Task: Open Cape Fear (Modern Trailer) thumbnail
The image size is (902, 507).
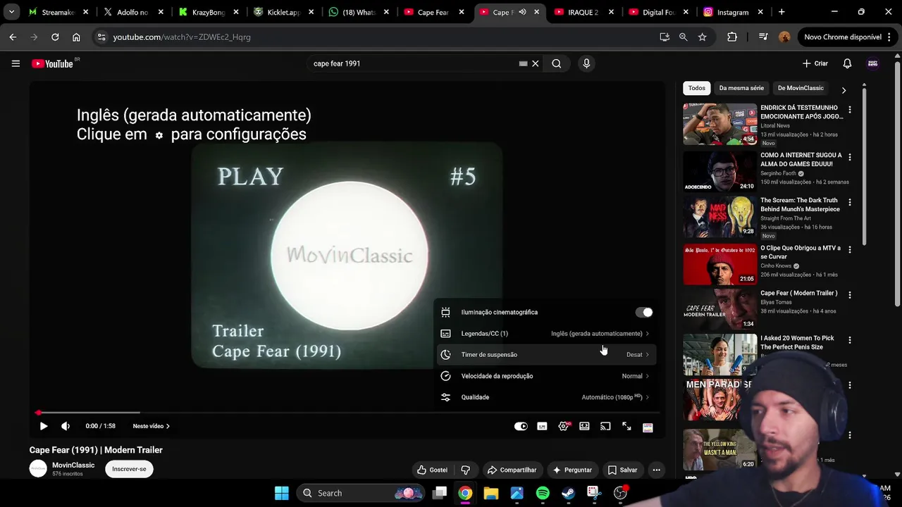Action: (x=719, y=309)
